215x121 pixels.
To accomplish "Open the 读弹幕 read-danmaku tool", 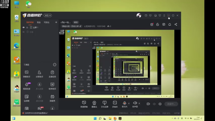I will point(27,98).
